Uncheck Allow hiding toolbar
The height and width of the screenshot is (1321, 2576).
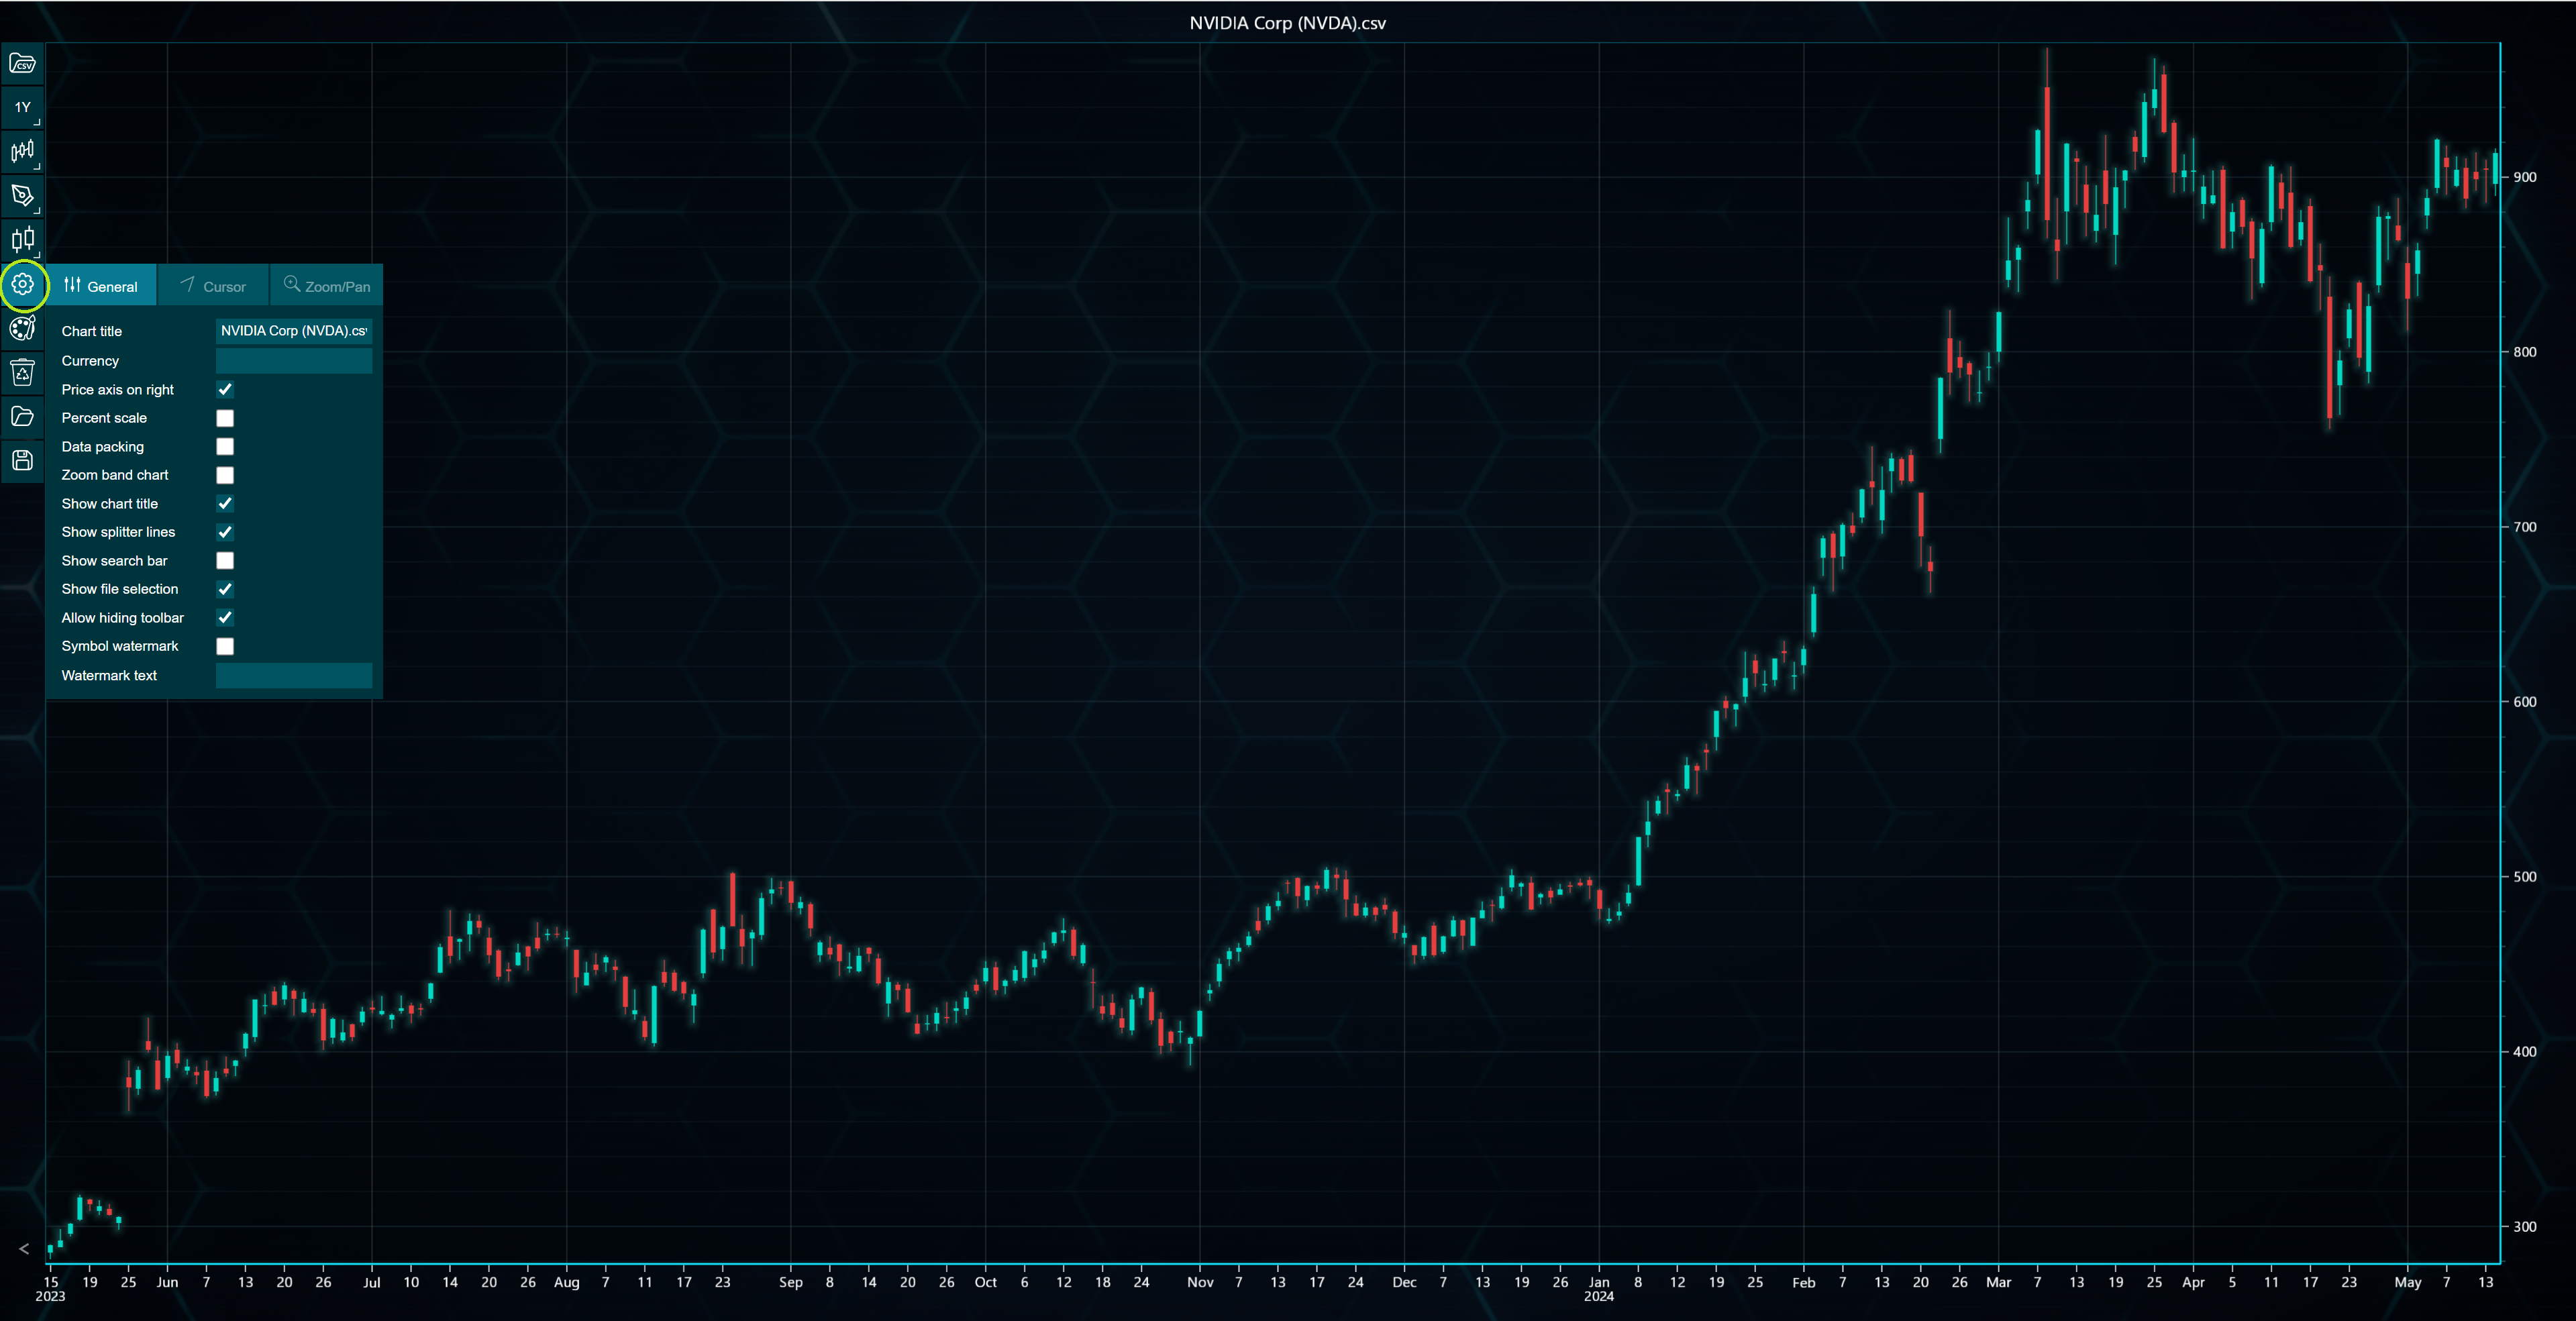coord(225,618)
